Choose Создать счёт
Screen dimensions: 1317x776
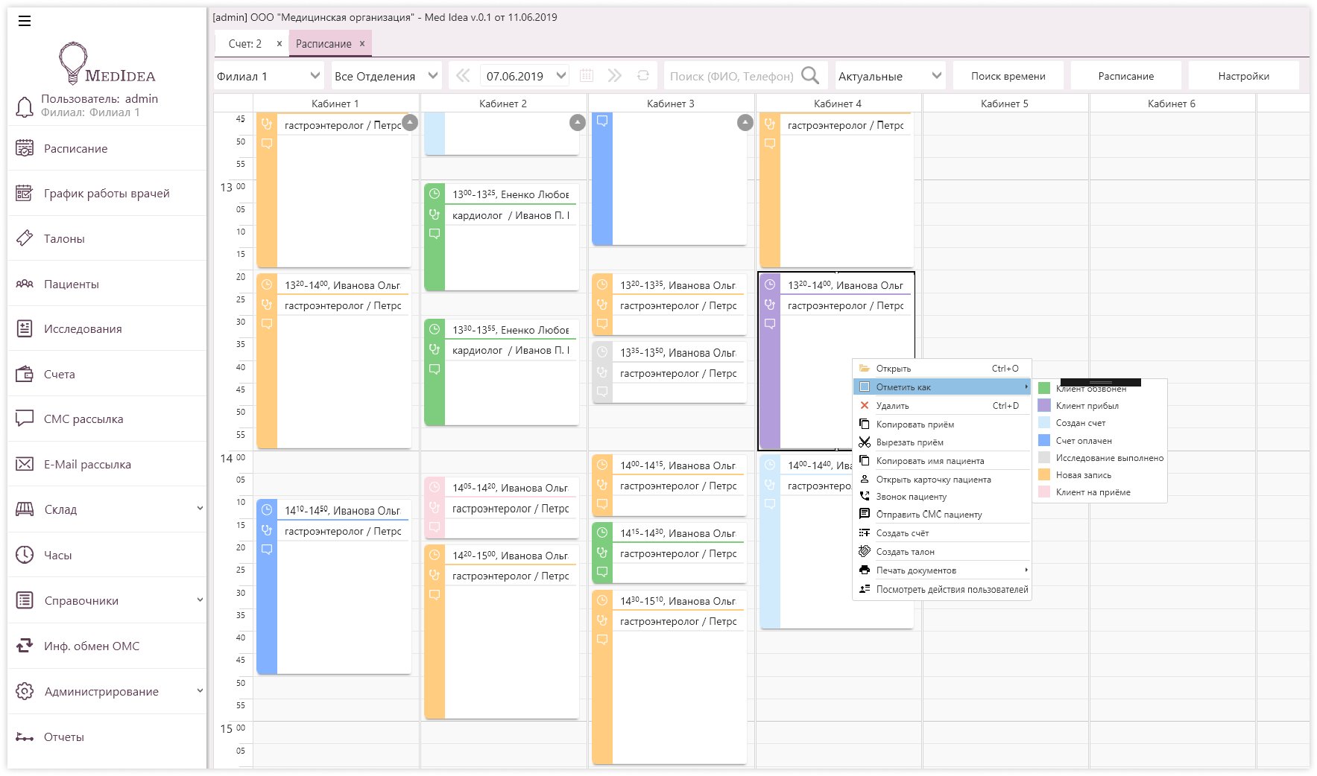tap(942, 533)
